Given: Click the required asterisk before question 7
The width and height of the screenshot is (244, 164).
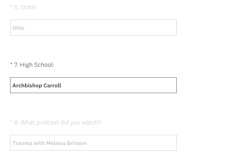Looking at the screenshot, I should [11, 65].
